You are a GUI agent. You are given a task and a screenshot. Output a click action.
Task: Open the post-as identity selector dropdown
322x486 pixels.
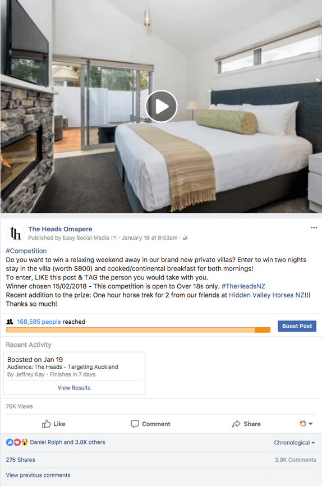pos(306,424)
